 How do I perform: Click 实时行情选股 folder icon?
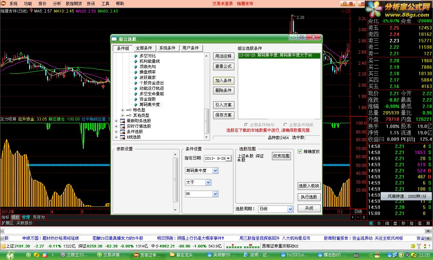(122, 126)
